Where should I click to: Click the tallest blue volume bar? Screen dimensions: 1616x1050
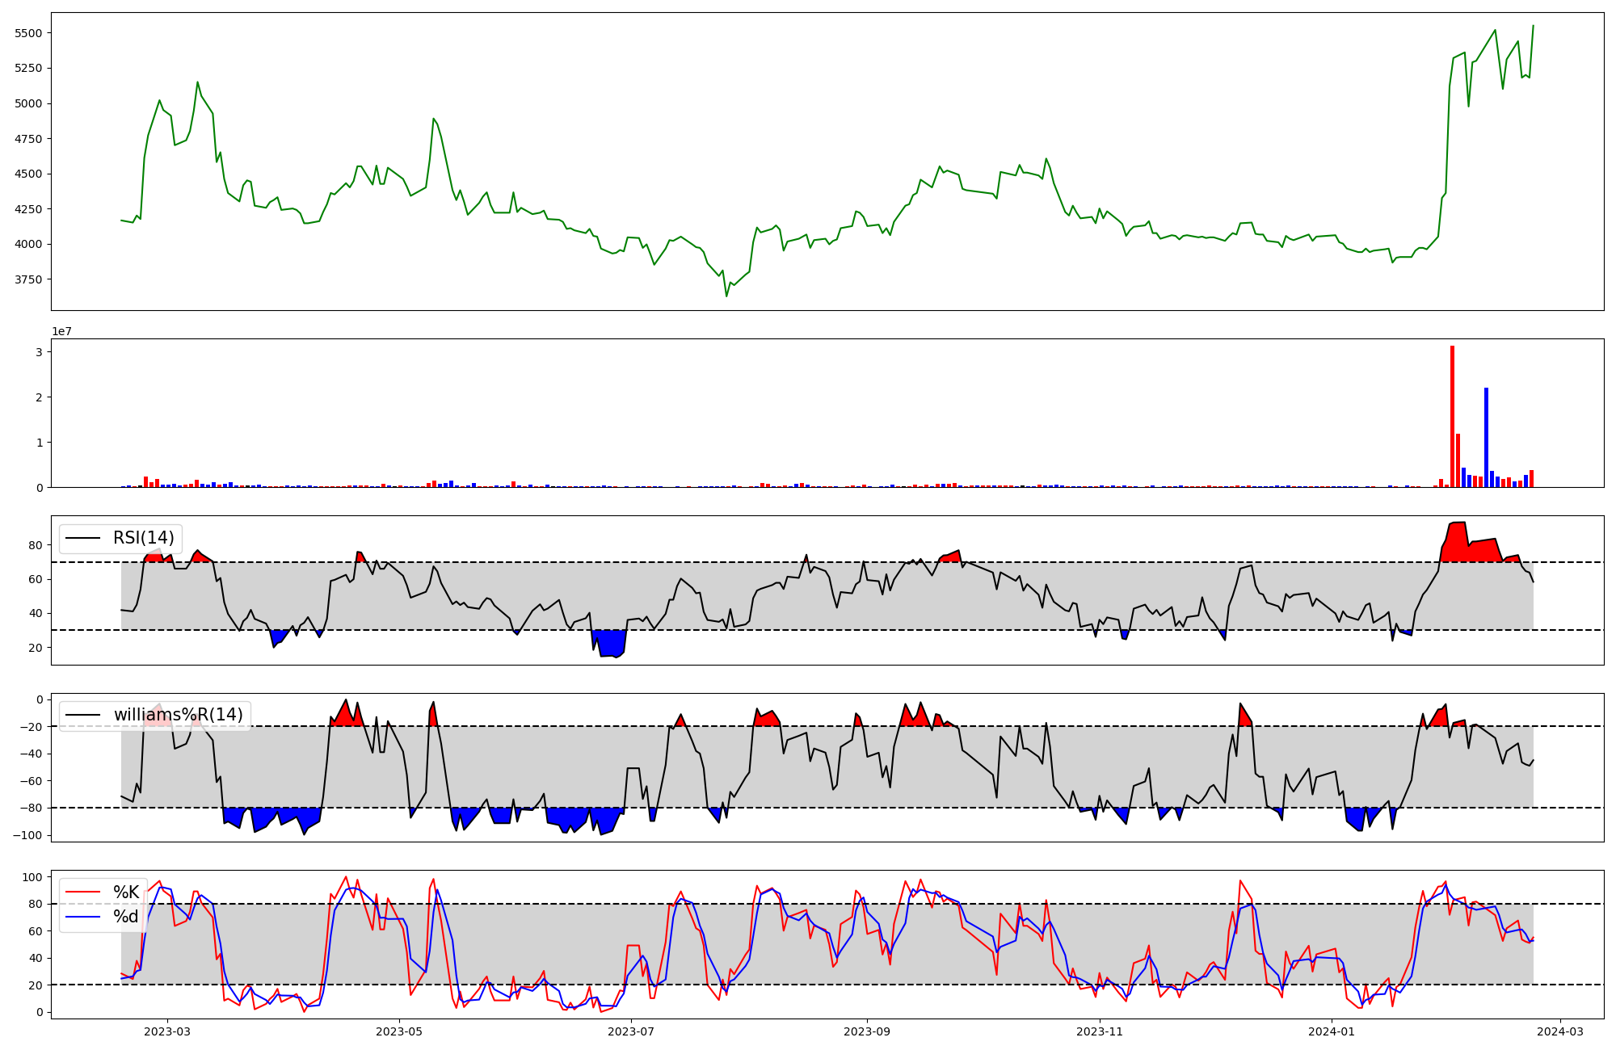(1486, 437)
